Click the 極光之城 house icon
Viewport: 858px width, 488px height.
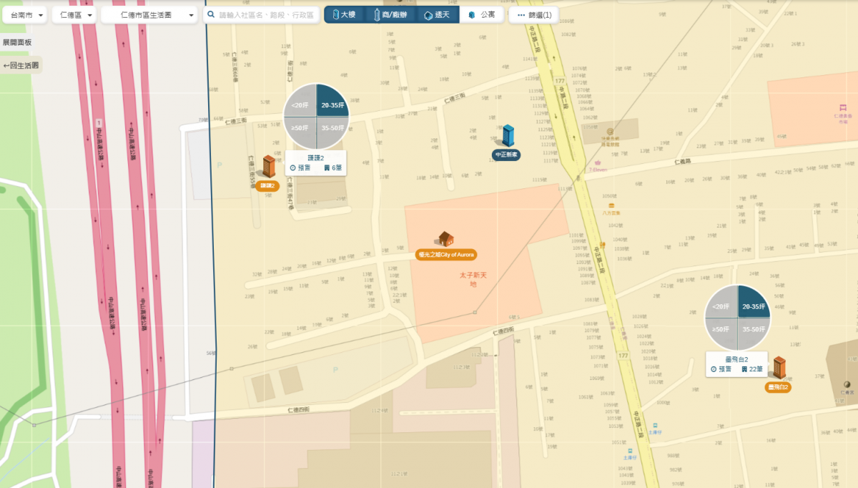pyautogui.click(x=446, y=239)
